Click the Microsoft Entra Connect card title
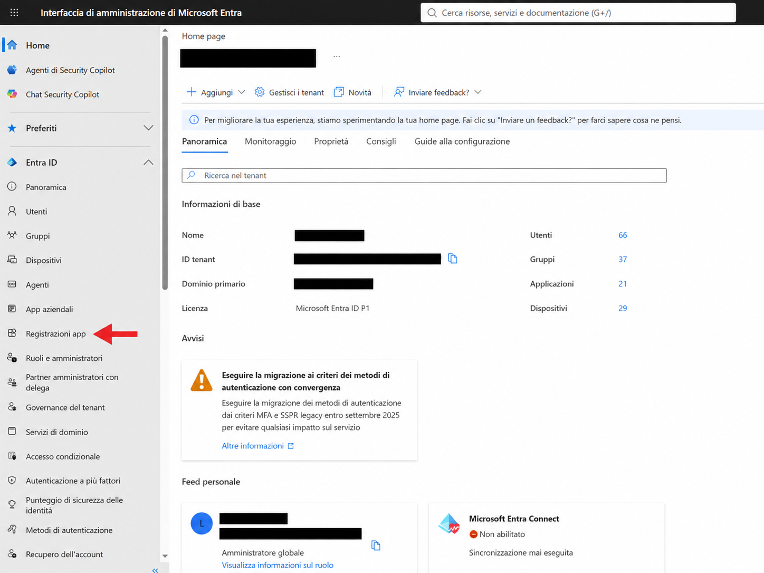Image resolution: width=764 pixels, height=573 pixels. click(514, 519)
